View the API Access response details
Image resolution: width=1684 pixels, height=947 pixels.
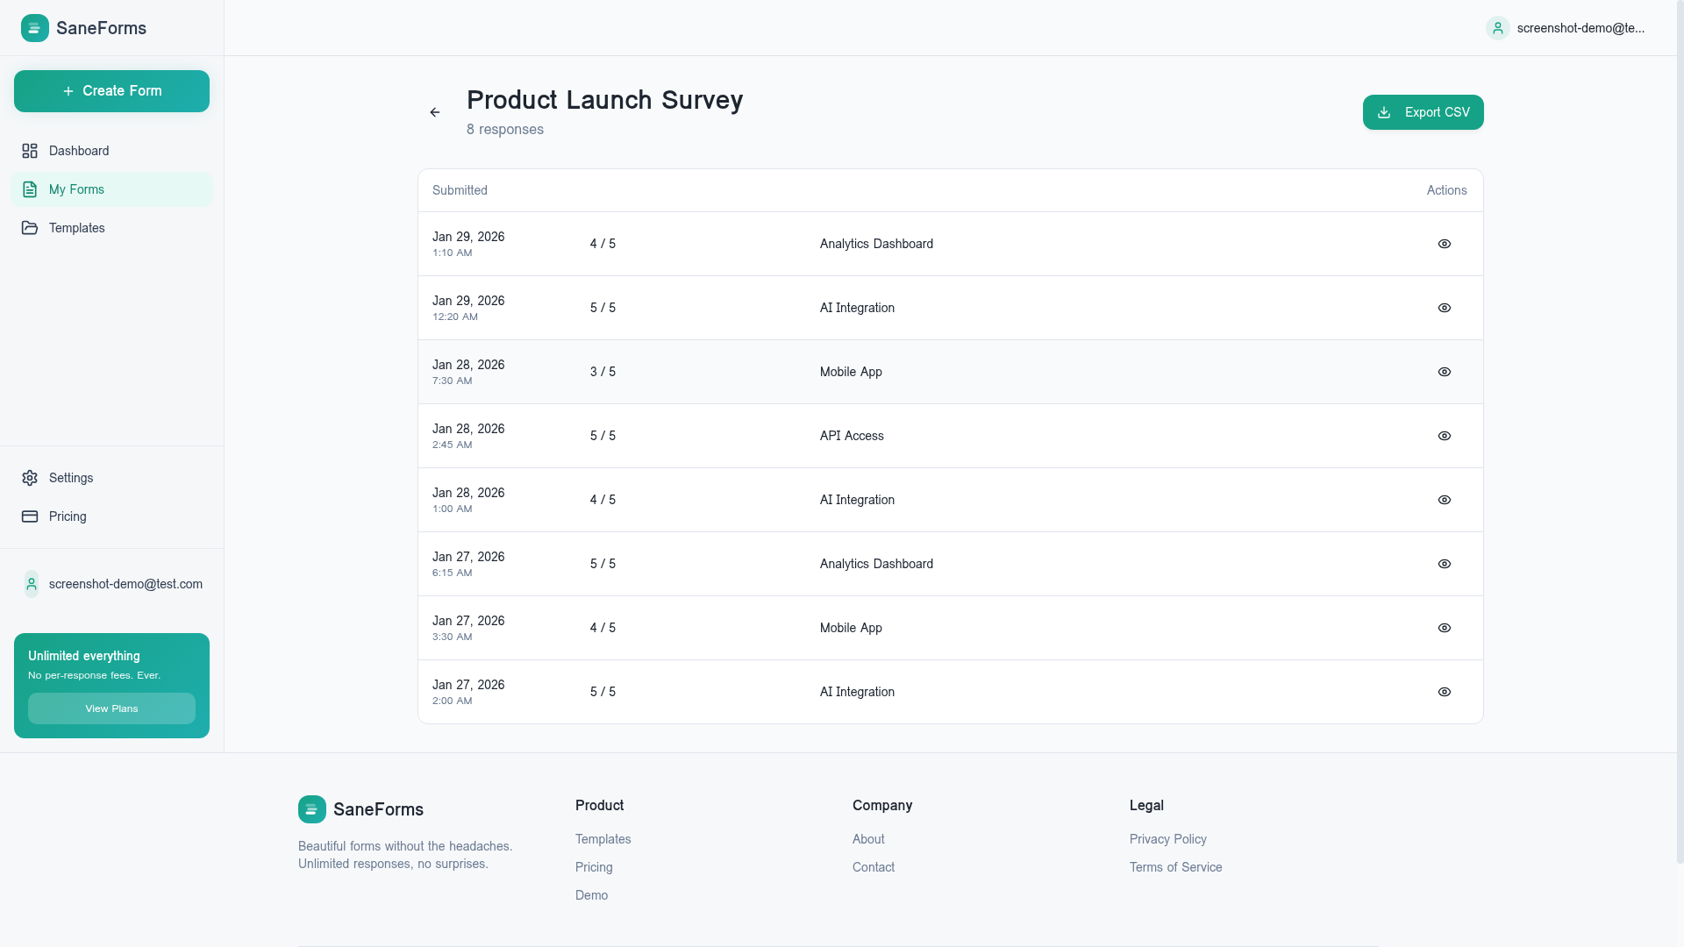(x=1445, y=436)
